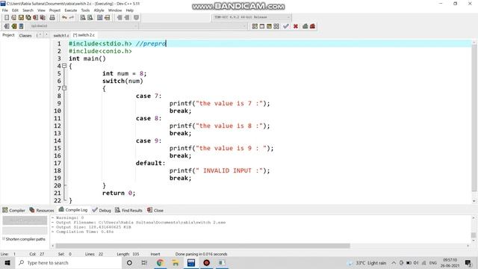The image size is (478, 269).
Task: Open the weather widget showing Light rain
Action: pos(367,263)
